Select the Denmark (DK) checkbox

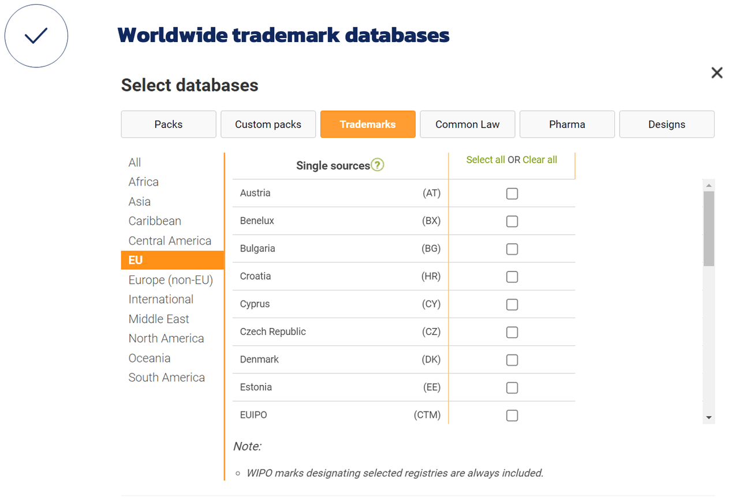click(512, 360)
